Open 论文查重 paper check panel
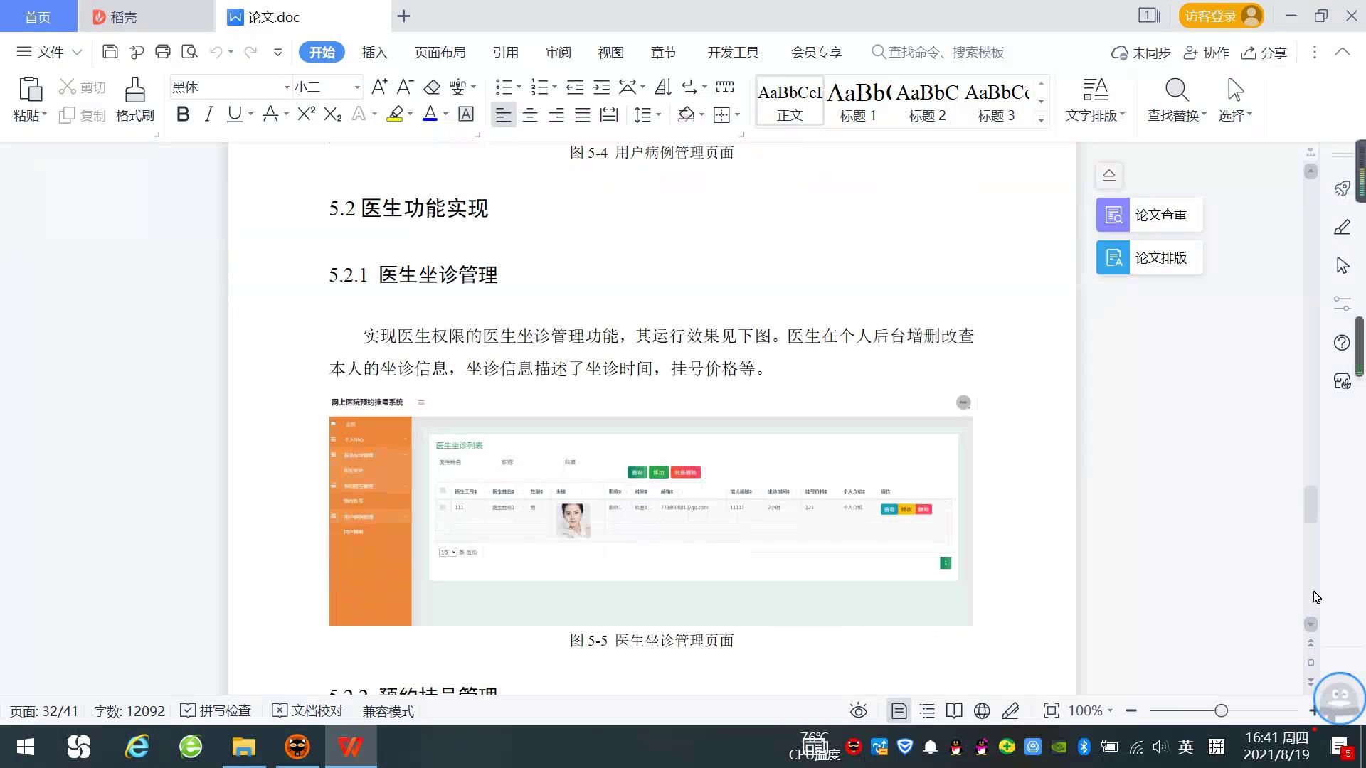 [x=1149, y=215]
